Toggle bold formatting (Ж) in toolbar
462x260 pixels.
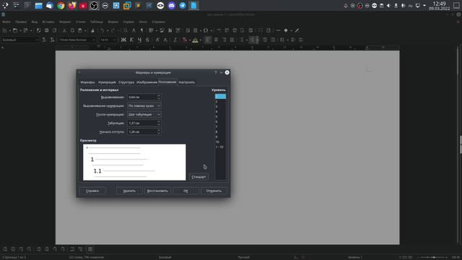pyautogui.click(x=123, y=40)
